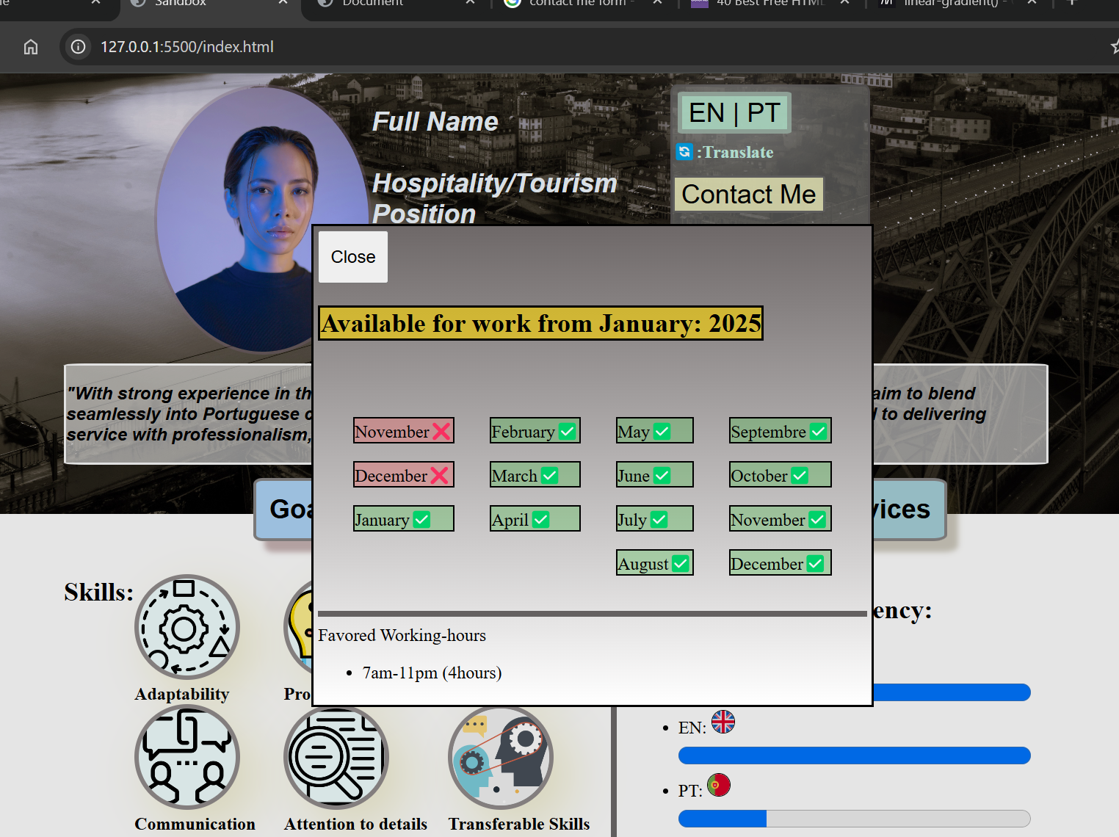The width and height of the screenshot is (1119, 837).
Task: Click the Communication skill icon
Action: pyautogui.click(x=186, y=757)
